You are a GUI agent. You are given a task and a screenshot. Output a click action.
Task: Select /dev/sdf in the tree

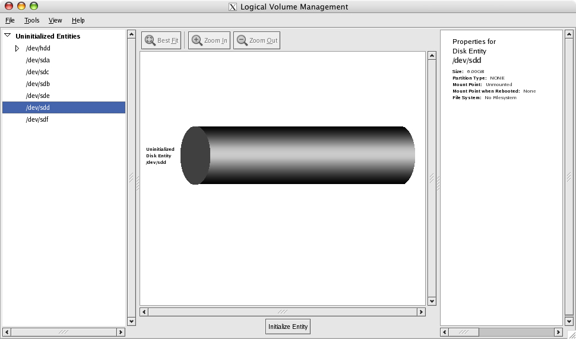tap(37, 119)
